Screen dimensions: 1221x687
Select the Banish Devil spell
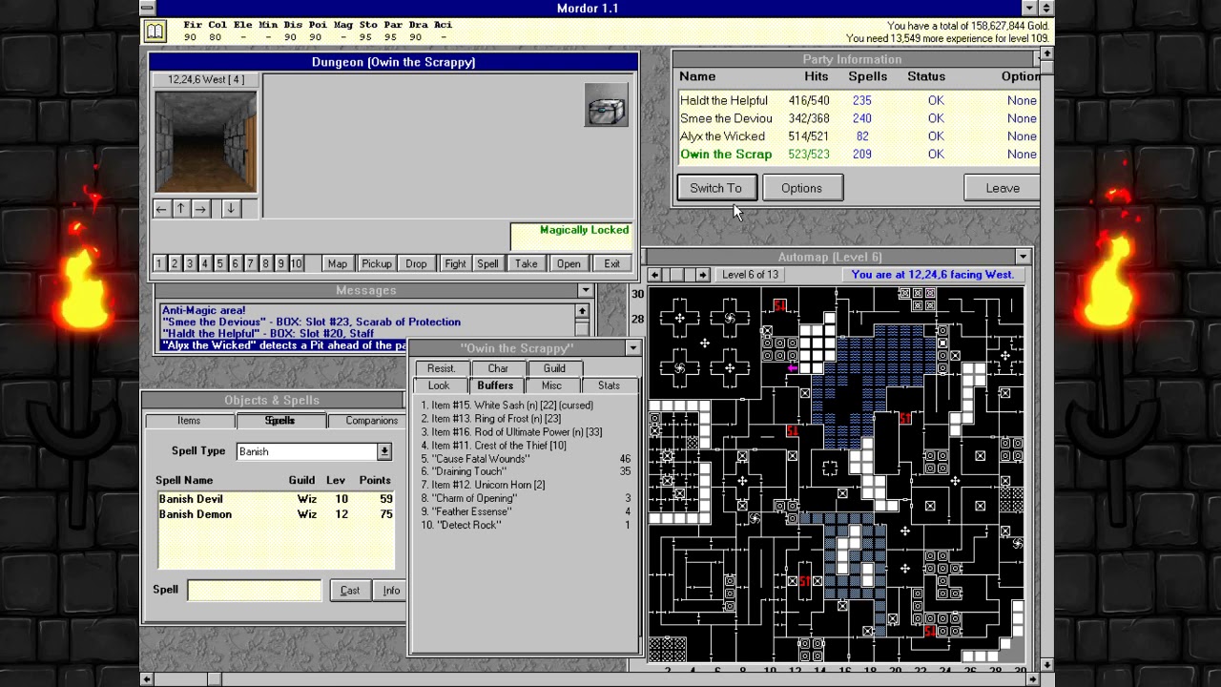coord(276,499)
